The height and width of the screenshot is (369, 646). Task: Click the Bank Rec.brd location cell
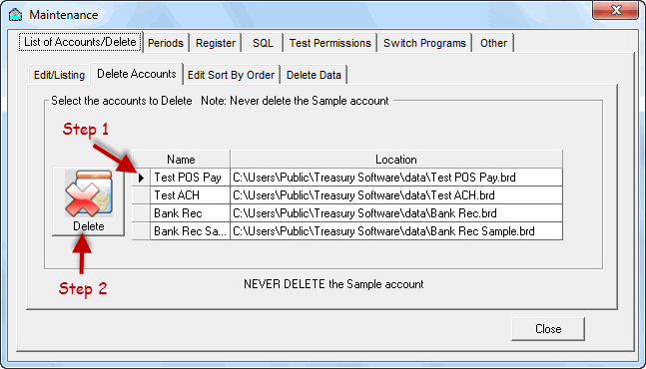click(396, 213)
